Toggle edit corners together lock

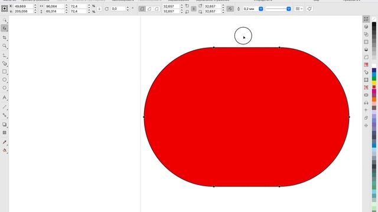point(194,9)
